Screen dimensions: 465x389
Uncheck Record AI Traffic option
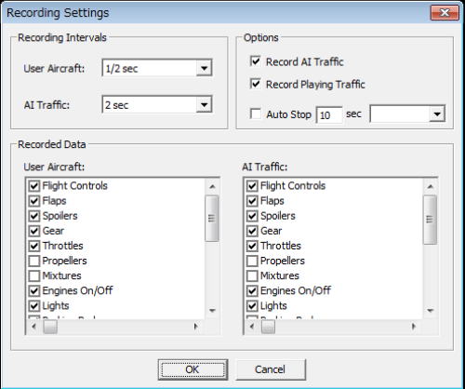255,61
